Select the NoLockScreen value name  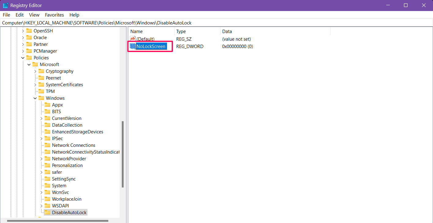tap(151, 46)
